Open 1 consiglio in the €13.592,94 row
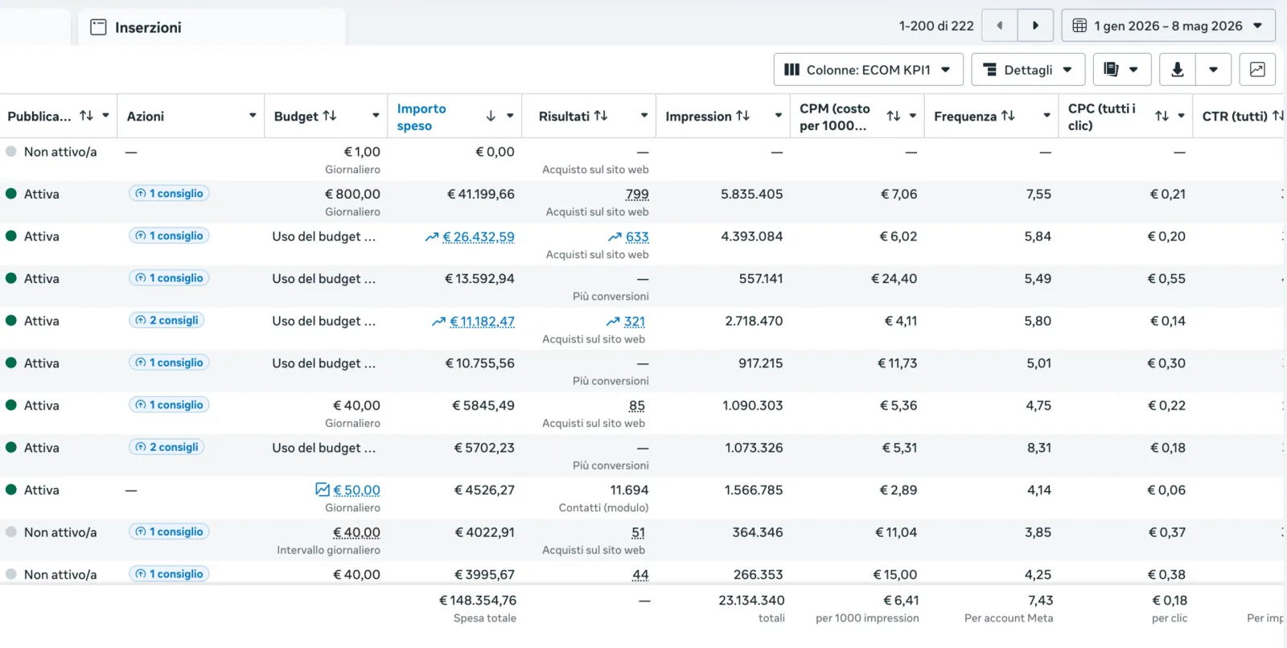Screen dimensions: 1287x648 coord(169,278)
